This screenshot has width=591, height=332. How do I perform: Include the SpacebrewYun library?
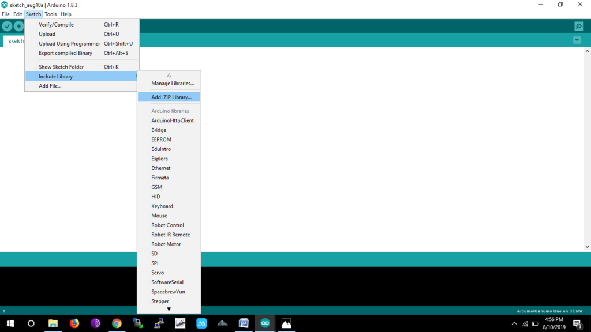pyautogui.click(x=169, y=292)
